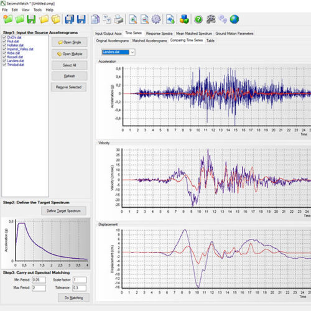Click the zoom in magnifier icon
This screenshot has width=311, height=311.
[x=132, y=19]
